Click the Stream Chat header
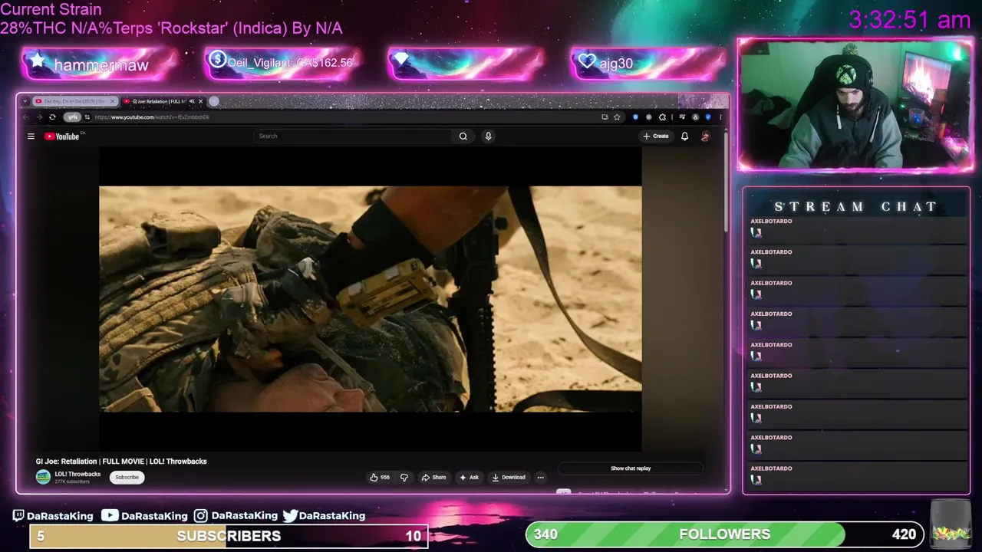982x552 pixels. 855,207
